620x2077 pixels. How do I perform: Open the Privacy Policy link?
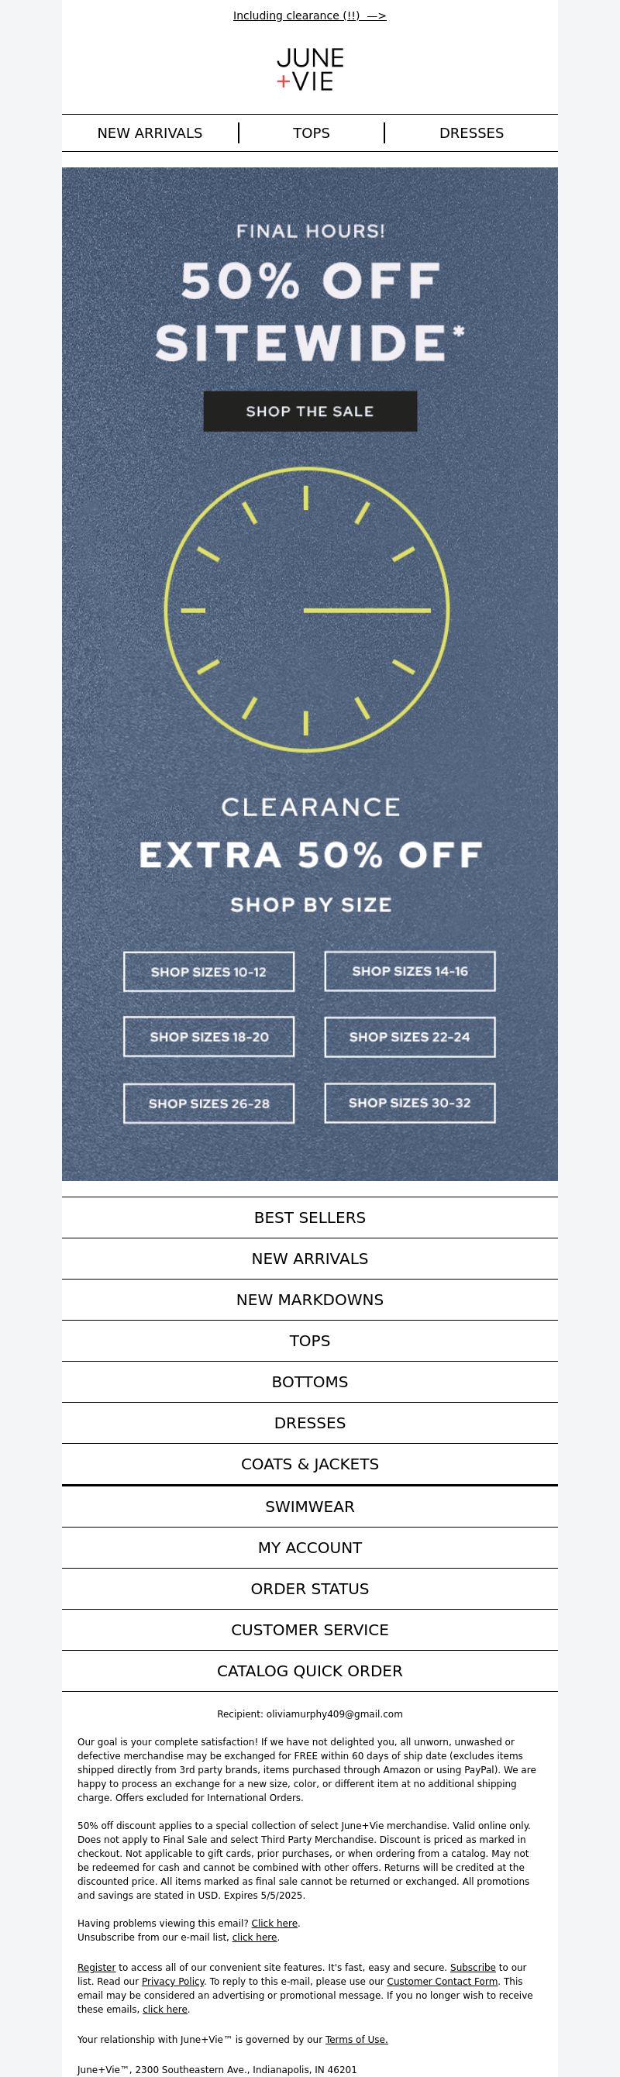pyautogui.click(x=173, y=1981)
